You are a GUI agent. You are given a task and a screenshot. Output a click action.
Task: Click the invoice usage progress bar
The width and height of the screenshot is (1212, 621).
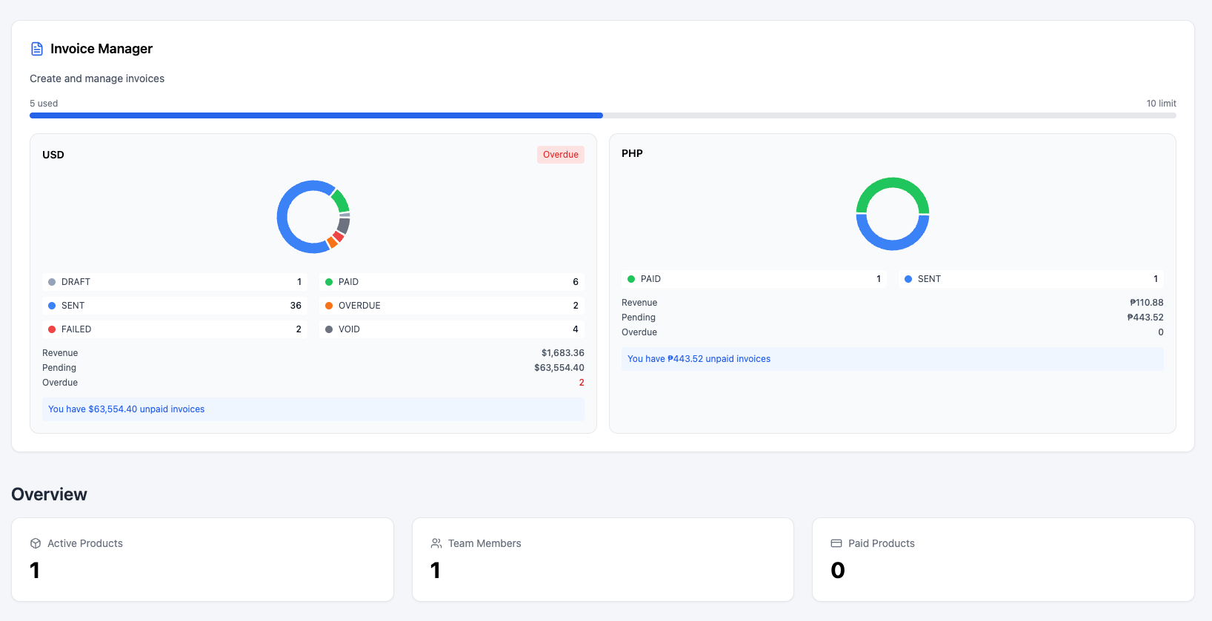tap(602, 115)
